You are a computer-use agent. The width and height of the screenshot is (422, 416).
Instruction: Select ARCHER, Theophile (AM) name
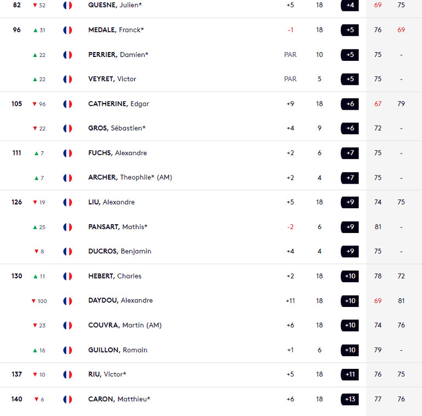130,178
